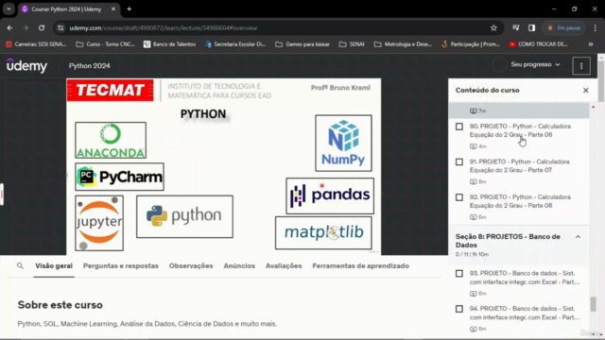The width and height of the screenshot is (605, 340).
Task: Close the 'Course: Python 2024' tab
Action: pyautogui.click(x=113, y=8)
